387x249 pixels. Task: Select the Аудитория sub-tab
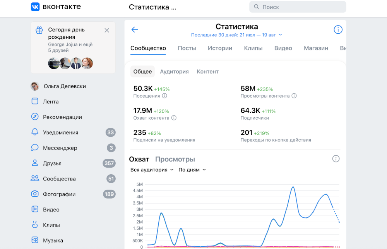[174, 72]
